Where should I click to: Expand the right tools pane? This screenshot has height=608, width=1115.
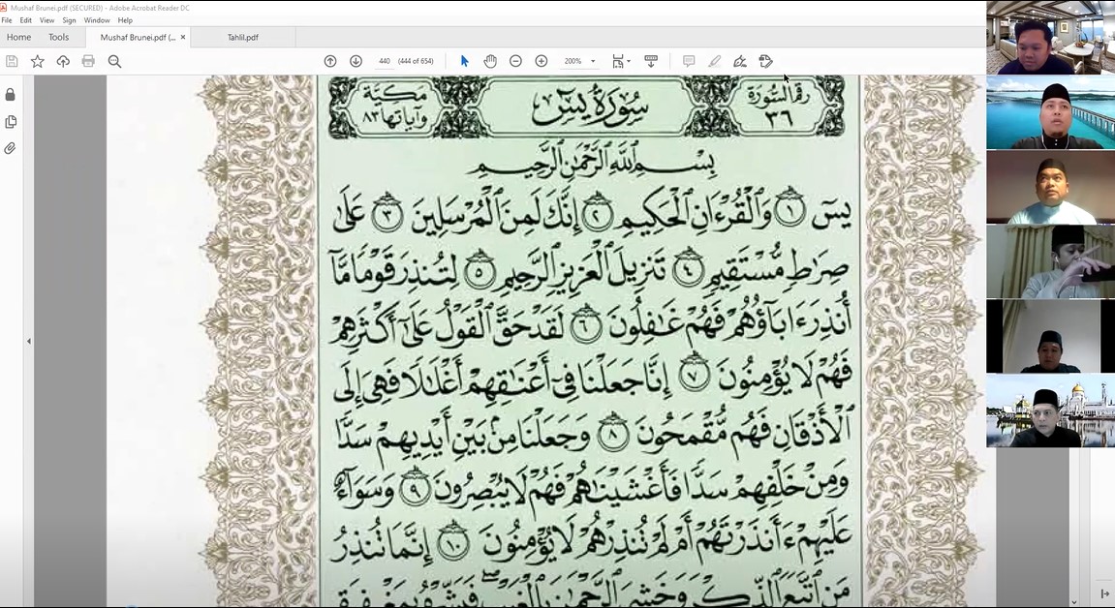pyautogui.click(x=1104, y=593)
